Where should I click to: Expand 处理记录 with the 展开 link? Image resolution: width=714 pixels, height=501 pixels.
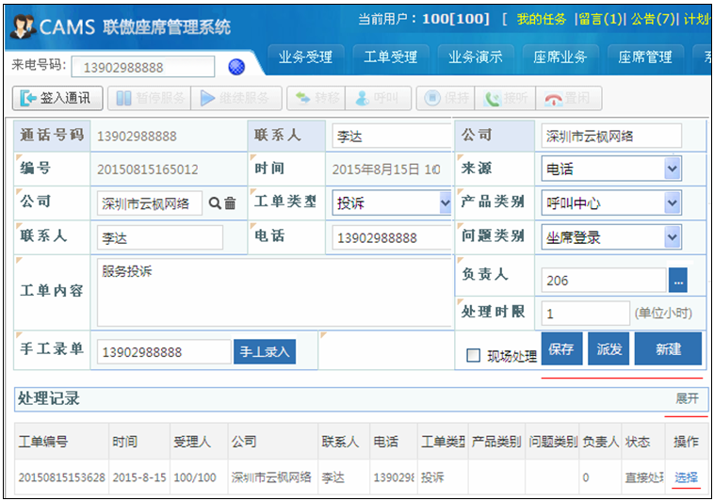(687, 398)
